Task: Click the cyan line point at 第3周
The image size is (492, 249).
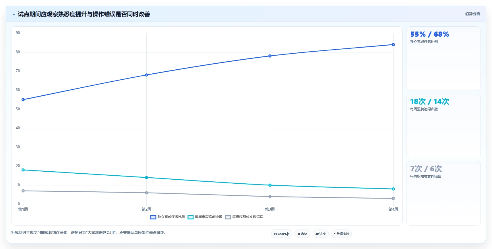Action: click(x=270, y=185)
